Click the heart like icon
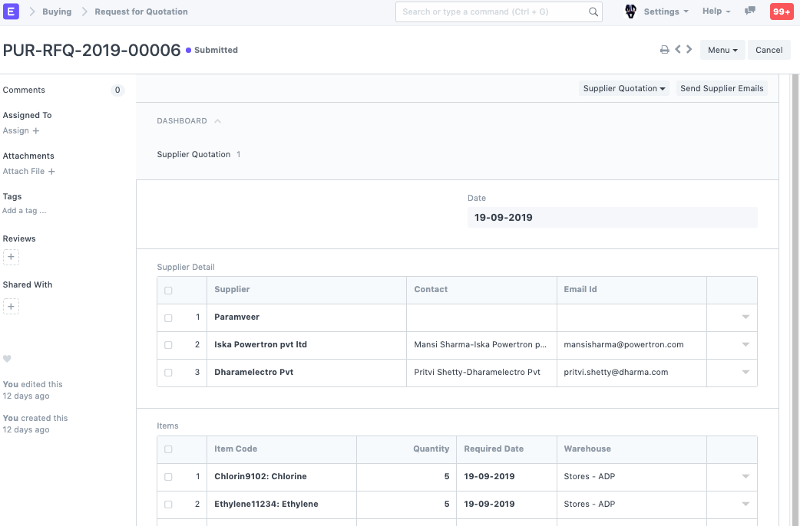Viewport: 800px width, 526px height. [8, 359]
